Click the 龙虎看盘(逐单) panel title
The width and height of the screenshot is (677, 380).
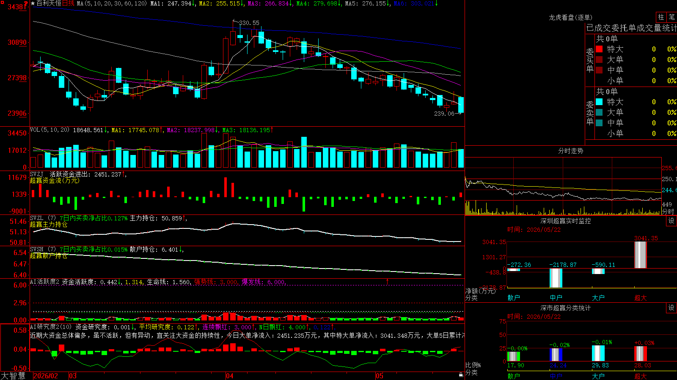(571, 17)
